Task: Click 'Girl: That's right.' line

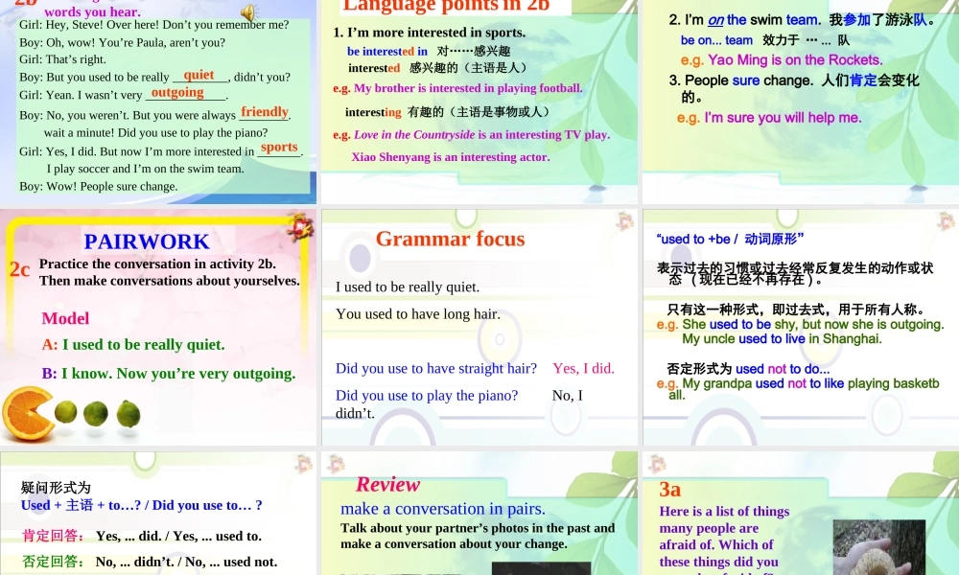Action: (x=62, y=59)
